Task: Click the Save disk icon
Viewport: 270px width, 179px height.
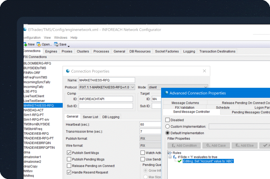Action: click(x=56, y=44)
